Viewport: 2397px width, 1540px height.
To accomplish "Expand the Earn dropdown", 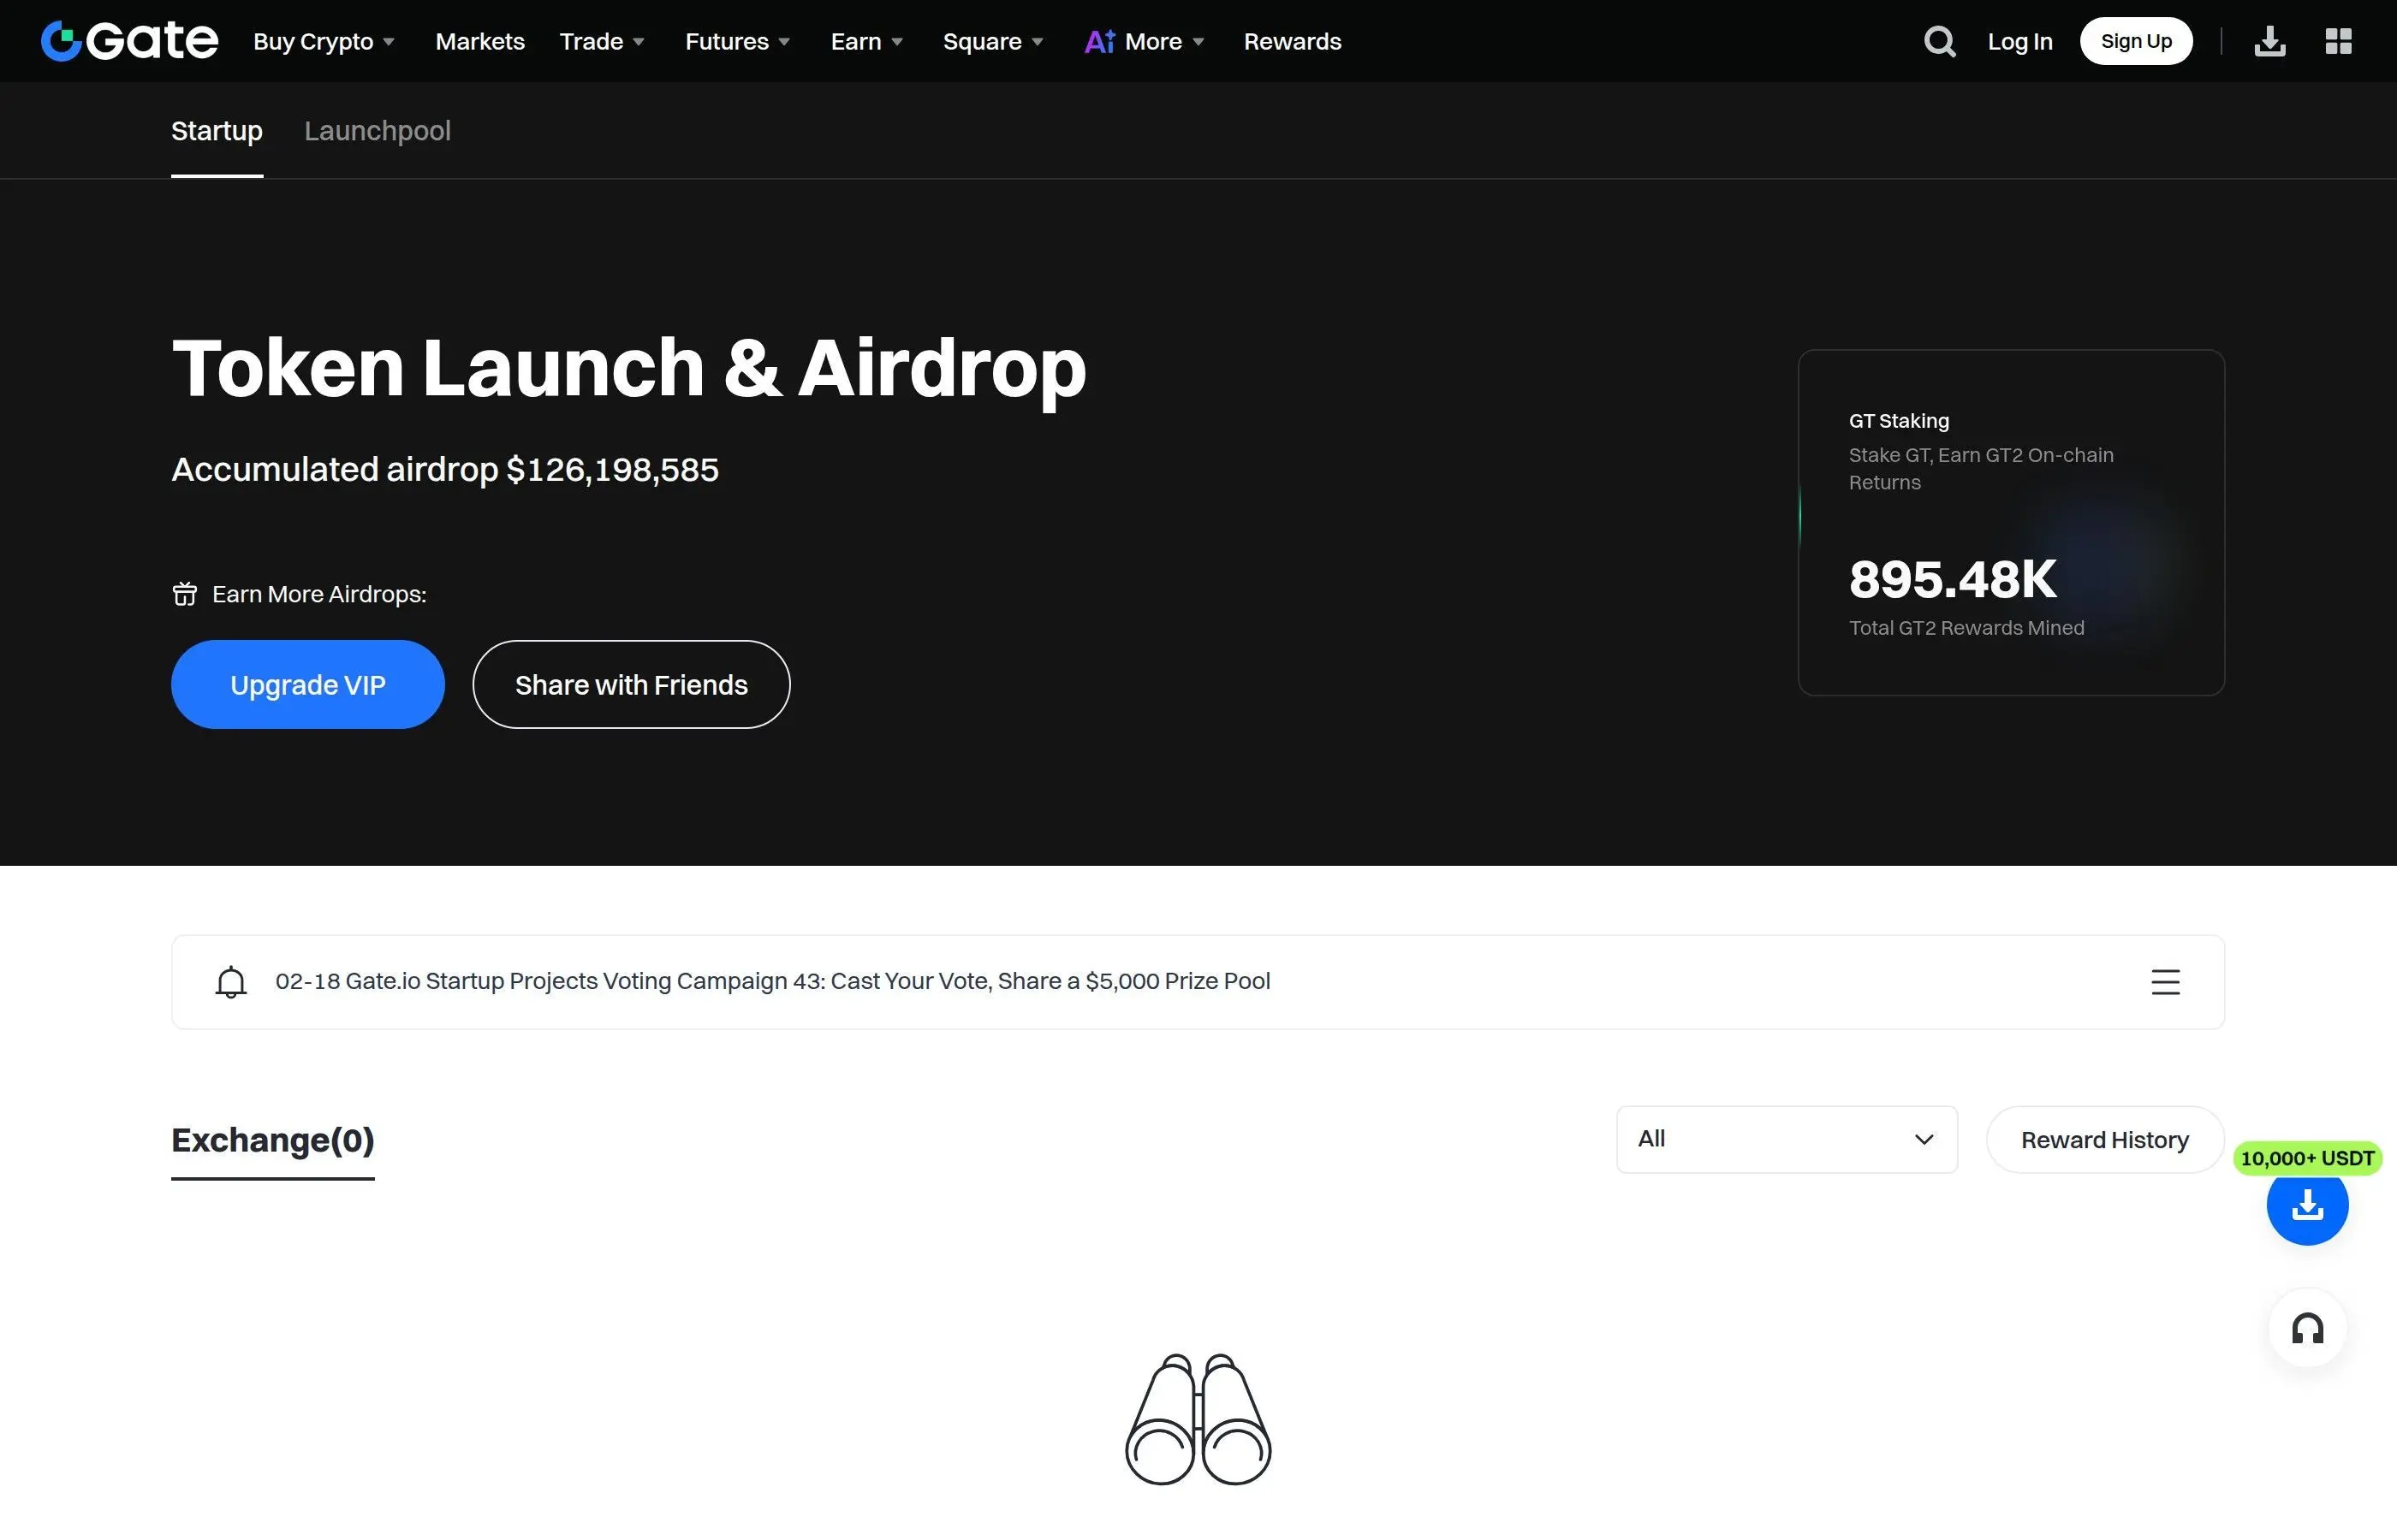I will point(866,41).
